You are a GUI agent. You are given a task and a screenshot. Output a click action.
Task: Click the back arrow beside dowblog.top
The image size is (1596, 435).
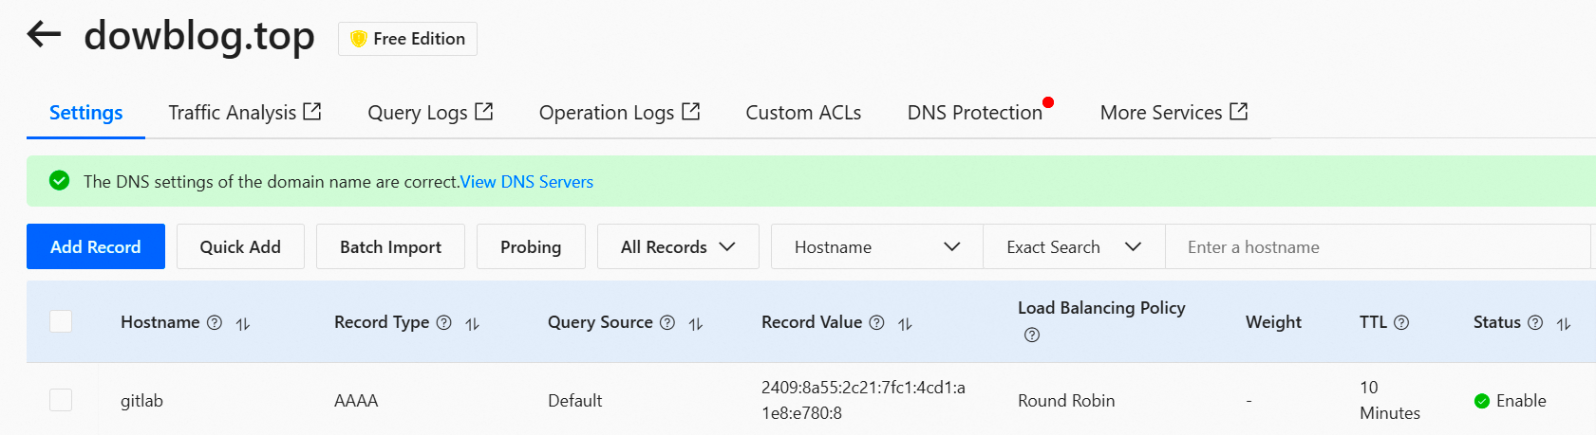click(44, 35)
